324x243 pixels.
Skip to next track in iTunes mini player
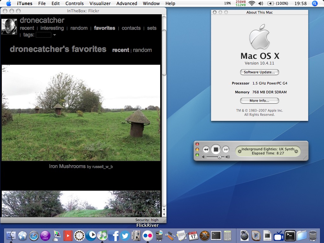(x=226, y=149)
